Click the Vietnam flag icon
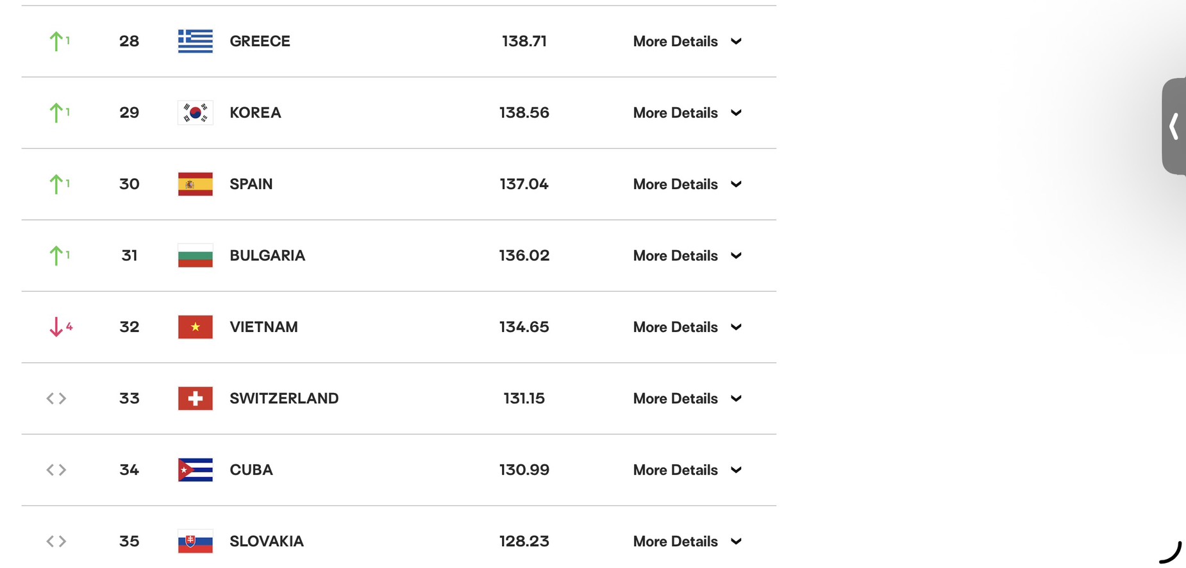The height and width of the screenshot is (568, 1186). 195,327
